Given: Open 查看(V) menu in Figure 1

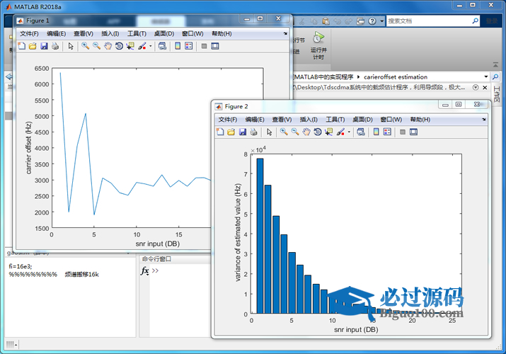Looking at the screenshot, I should coord(84,33).
